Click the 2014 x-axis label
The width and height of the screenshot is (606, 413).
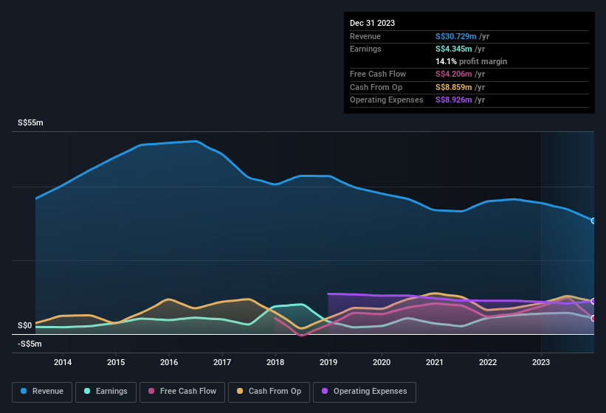[63, 362]
